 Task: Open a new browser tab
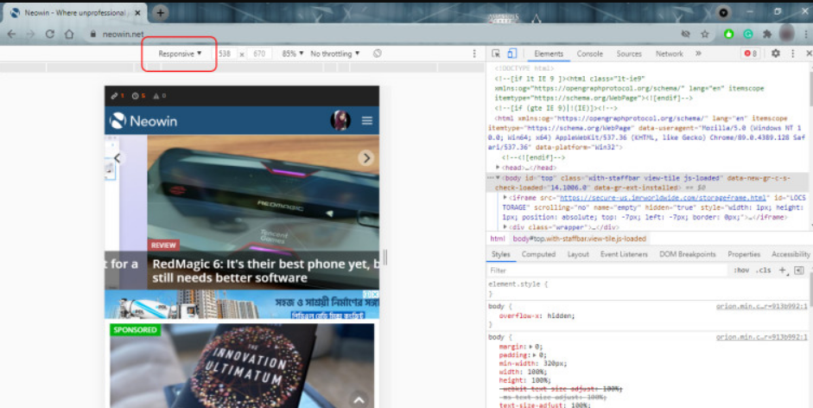(161, 13)
